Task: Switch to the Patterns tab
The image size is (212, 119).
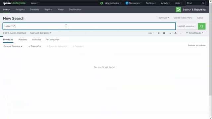Action: (x=23, y=40)
